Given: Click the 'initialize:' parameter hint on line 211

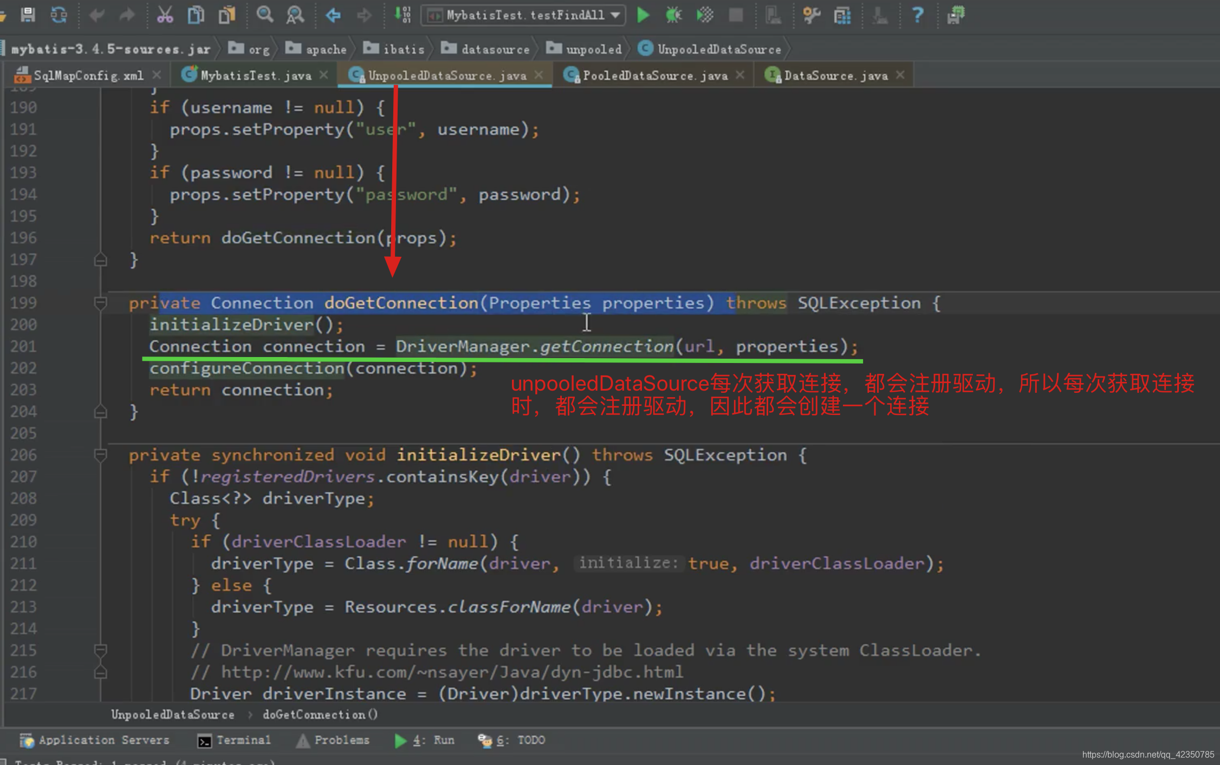Looking at the screenshot, I should coord(628,563).
